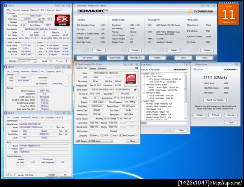244x187 pixels.
Task: Click the green BIOS save chip icon
Action: [x=135, y=89]
